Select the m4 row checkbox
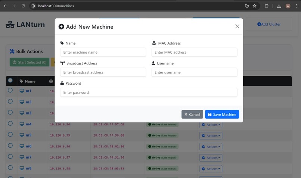 10,124
